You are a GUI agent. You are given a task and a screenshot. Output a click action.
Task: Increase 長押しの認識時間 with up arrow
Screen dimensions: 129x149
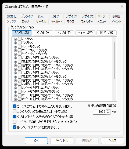click(108, 111)
